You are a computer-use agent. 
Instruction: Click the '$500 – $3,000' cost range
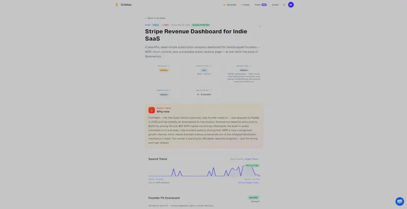(x=204, y=74)
